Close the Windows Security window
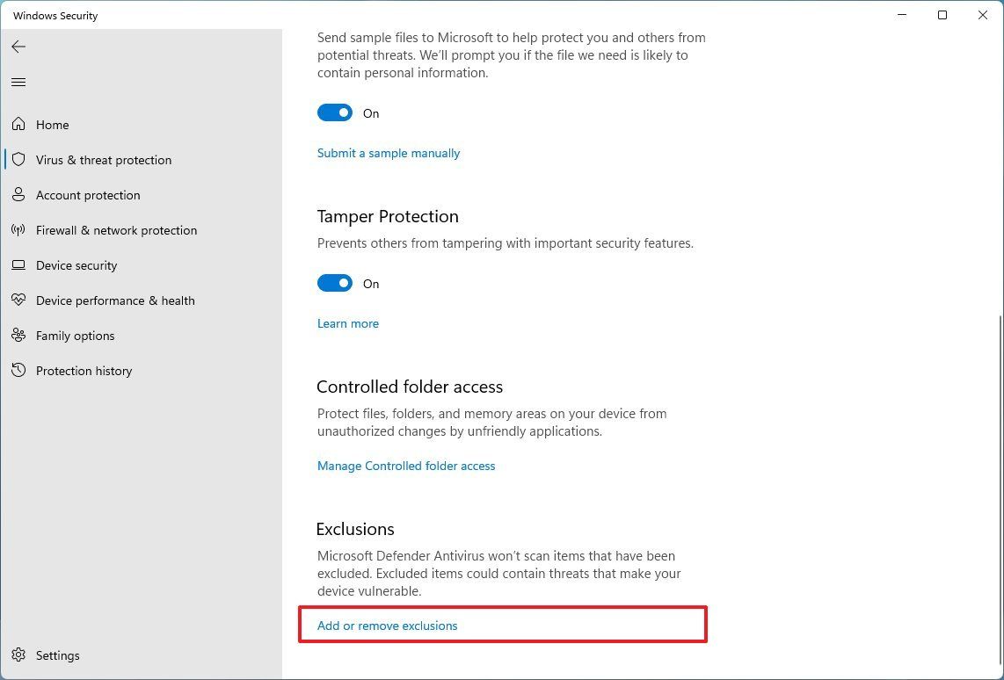 pos(982,15)
